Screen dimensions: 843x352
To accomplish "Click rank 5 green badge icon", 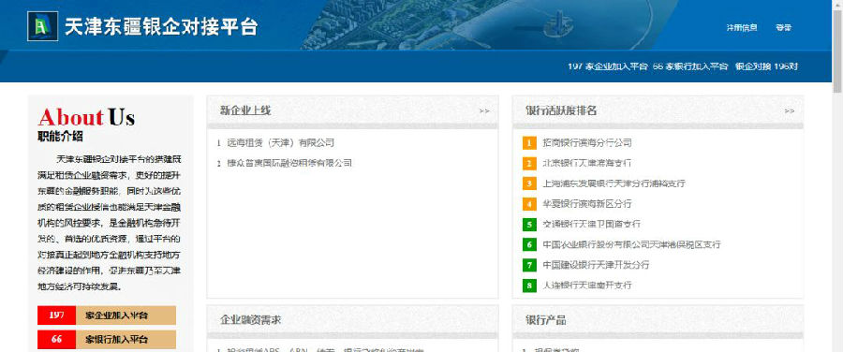I will [x=529, y=224].
